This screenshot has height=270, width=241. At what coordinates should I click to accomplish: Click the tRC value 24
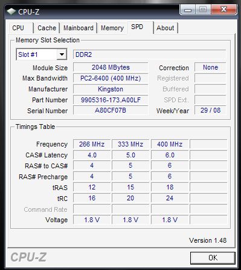(170, 198)
